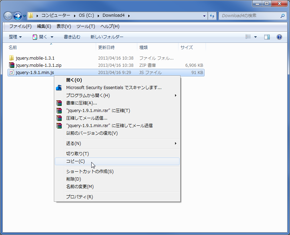
Task: Select the jquery.mobile-1.3.1 folder
Action: [35, 58]
